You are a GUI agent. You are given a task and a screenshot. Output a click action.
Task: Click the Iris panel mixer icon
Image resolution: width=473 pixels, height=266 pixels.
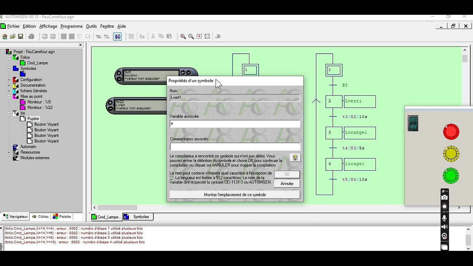point(413,123)
